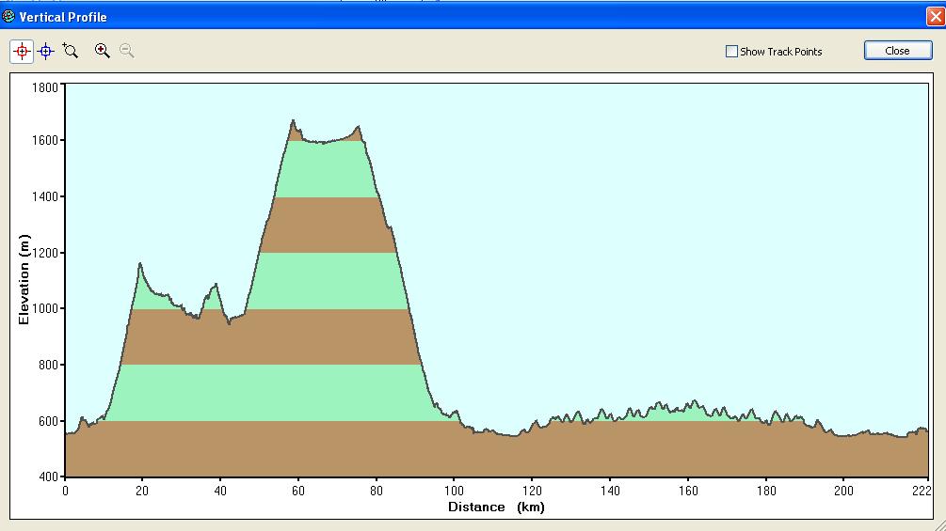Enable the Show Track Points checkbox
Image resolution: width=946 pixels, height=531 pixels.
click(731, 52)
